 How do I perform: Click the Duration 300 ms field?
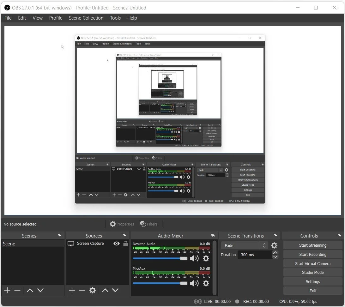coord(255,255)
